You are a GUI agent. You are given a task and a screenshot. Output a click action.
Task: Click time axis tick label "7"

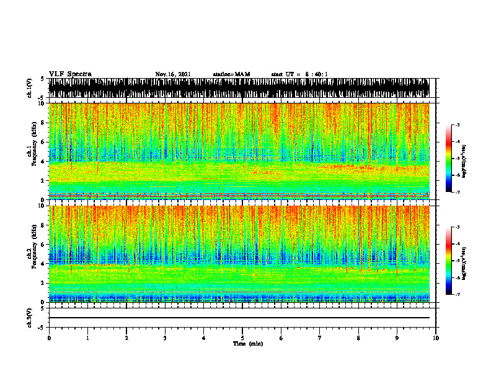click(x=320, y=338)
